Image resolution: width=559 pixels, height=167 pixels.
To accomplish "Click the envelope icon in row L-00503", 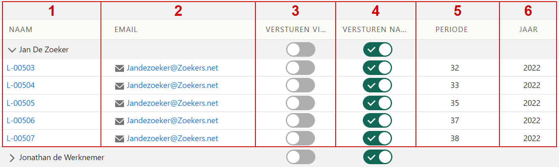I will click(120, 68).
